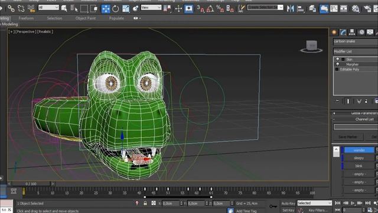Open the Hierarchy command panel tab

[x=352, y=32]
